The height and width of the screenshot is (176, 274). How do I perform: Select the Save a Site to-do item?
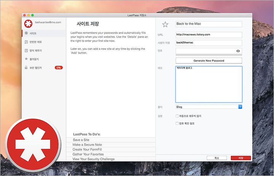[111, 140]
